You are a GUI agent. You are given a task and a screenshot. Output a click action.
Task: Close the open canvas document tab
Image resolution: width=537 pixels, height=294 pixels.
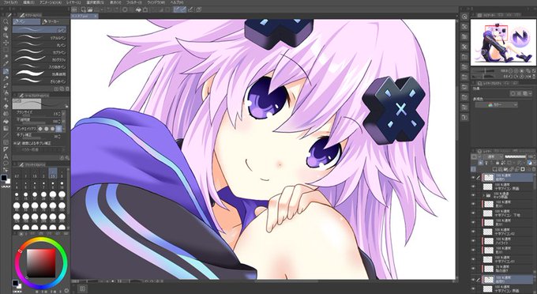click(x=96, y=16)
